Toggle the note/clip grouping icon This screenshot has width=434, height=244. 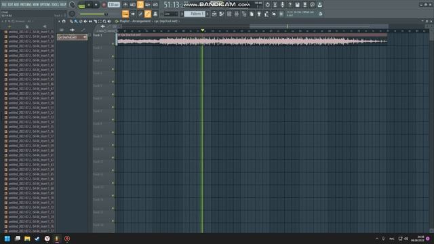(x=140, y=14)
